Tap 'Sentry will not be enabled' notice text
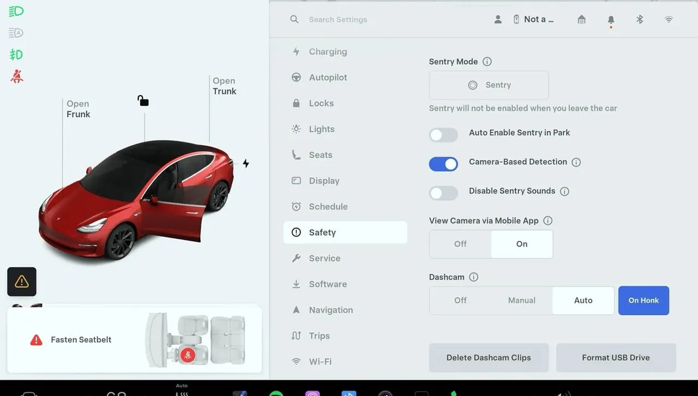698x396 pixels. [x=523, y=109]
